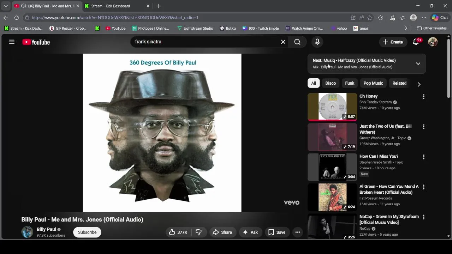
Task: Open browser profile avatar icon
Action: [x=413, y=18]
